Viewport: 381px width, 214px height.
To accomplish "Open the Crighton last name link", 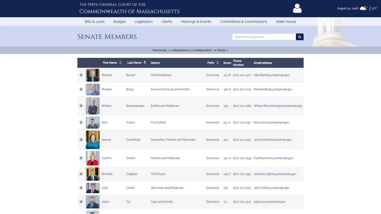I will click(132, 174).
